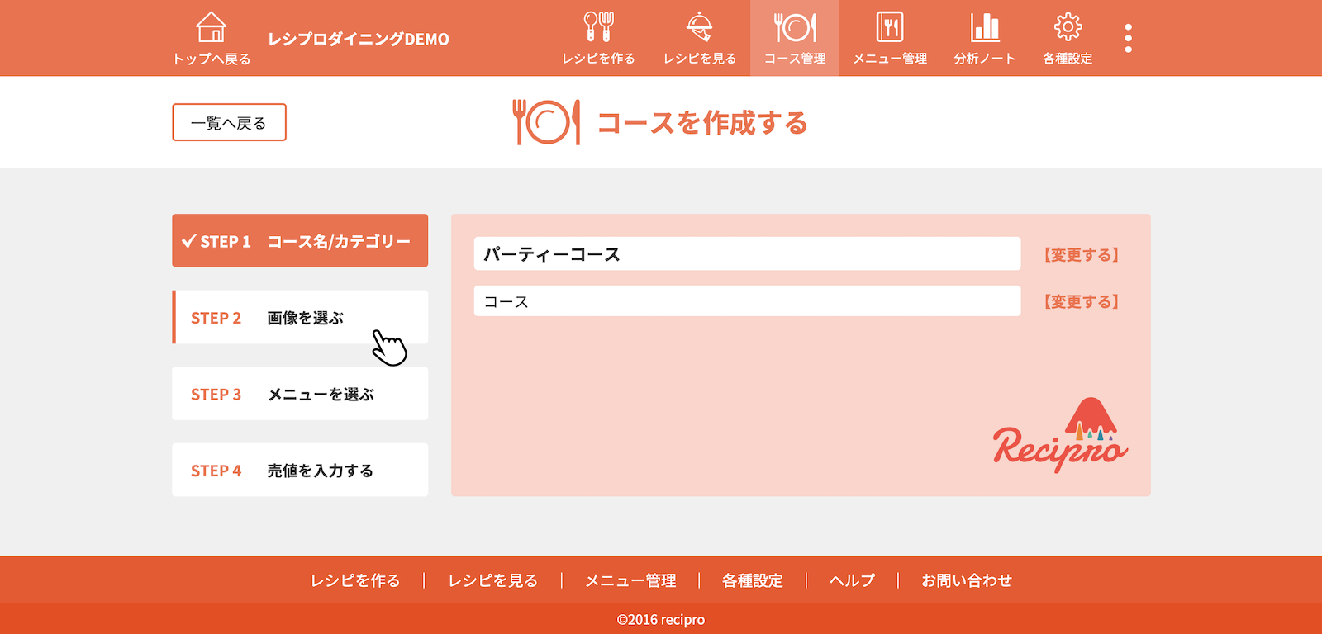Screen dimensions: 1322x634
Task: Open the レシピを見る serving dish icon
Action: coord(699,28)
